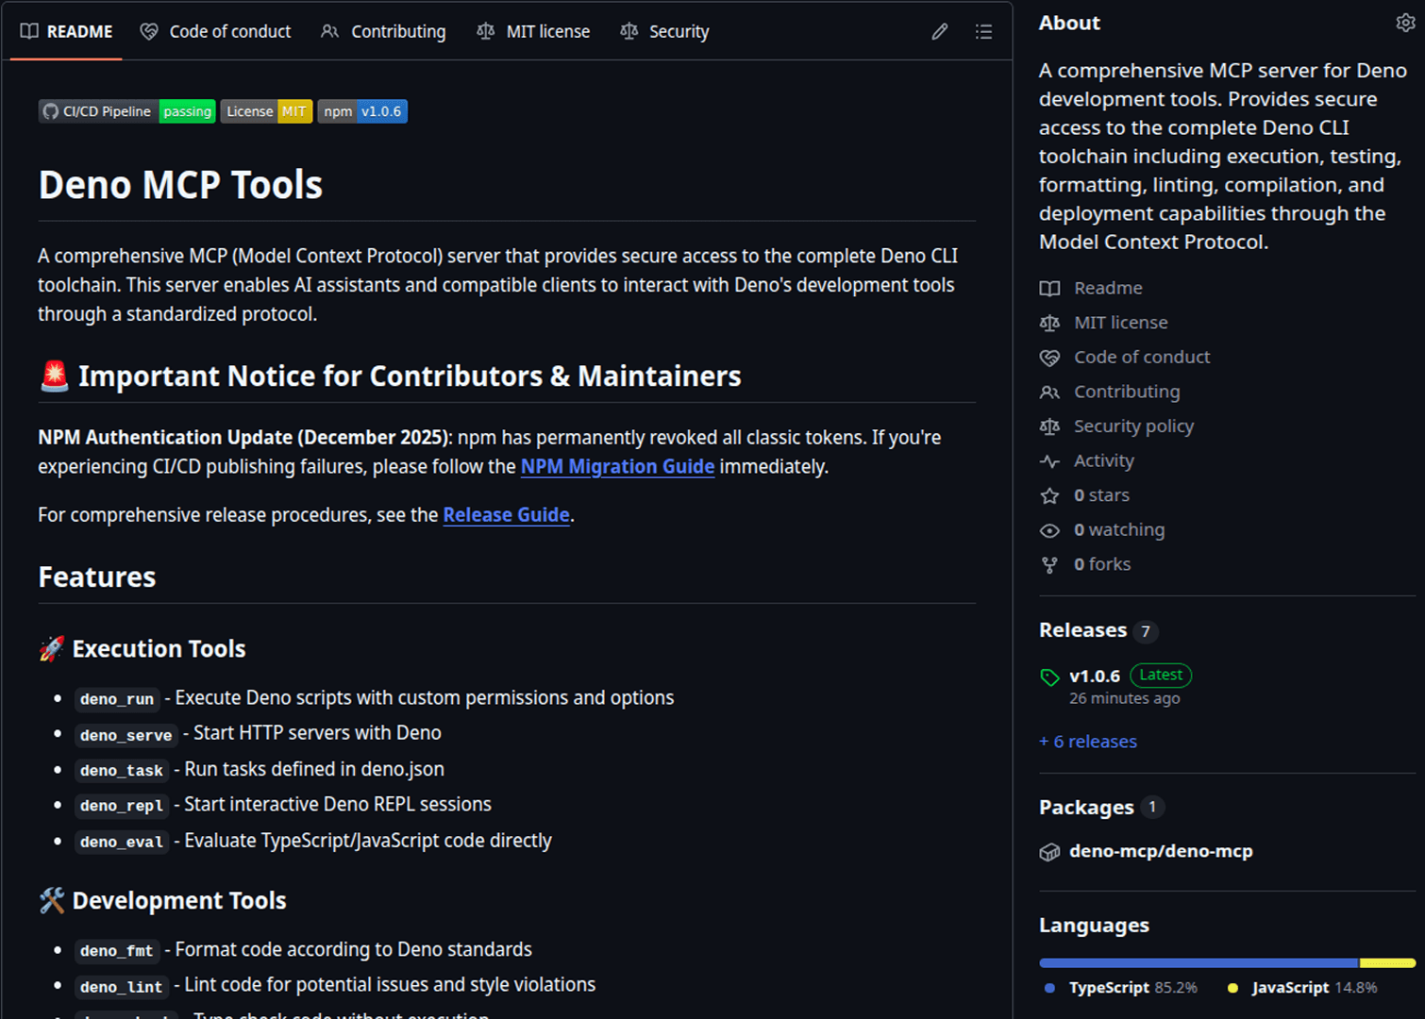This screenshot has height=1019, width=1425.
Task: Click the eye icon beside 0 watching
Action: point(1049,531)
